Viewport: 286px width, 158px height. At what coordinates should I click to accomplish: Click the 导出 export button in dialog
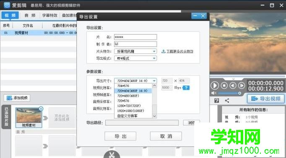[x=120, y=136]
